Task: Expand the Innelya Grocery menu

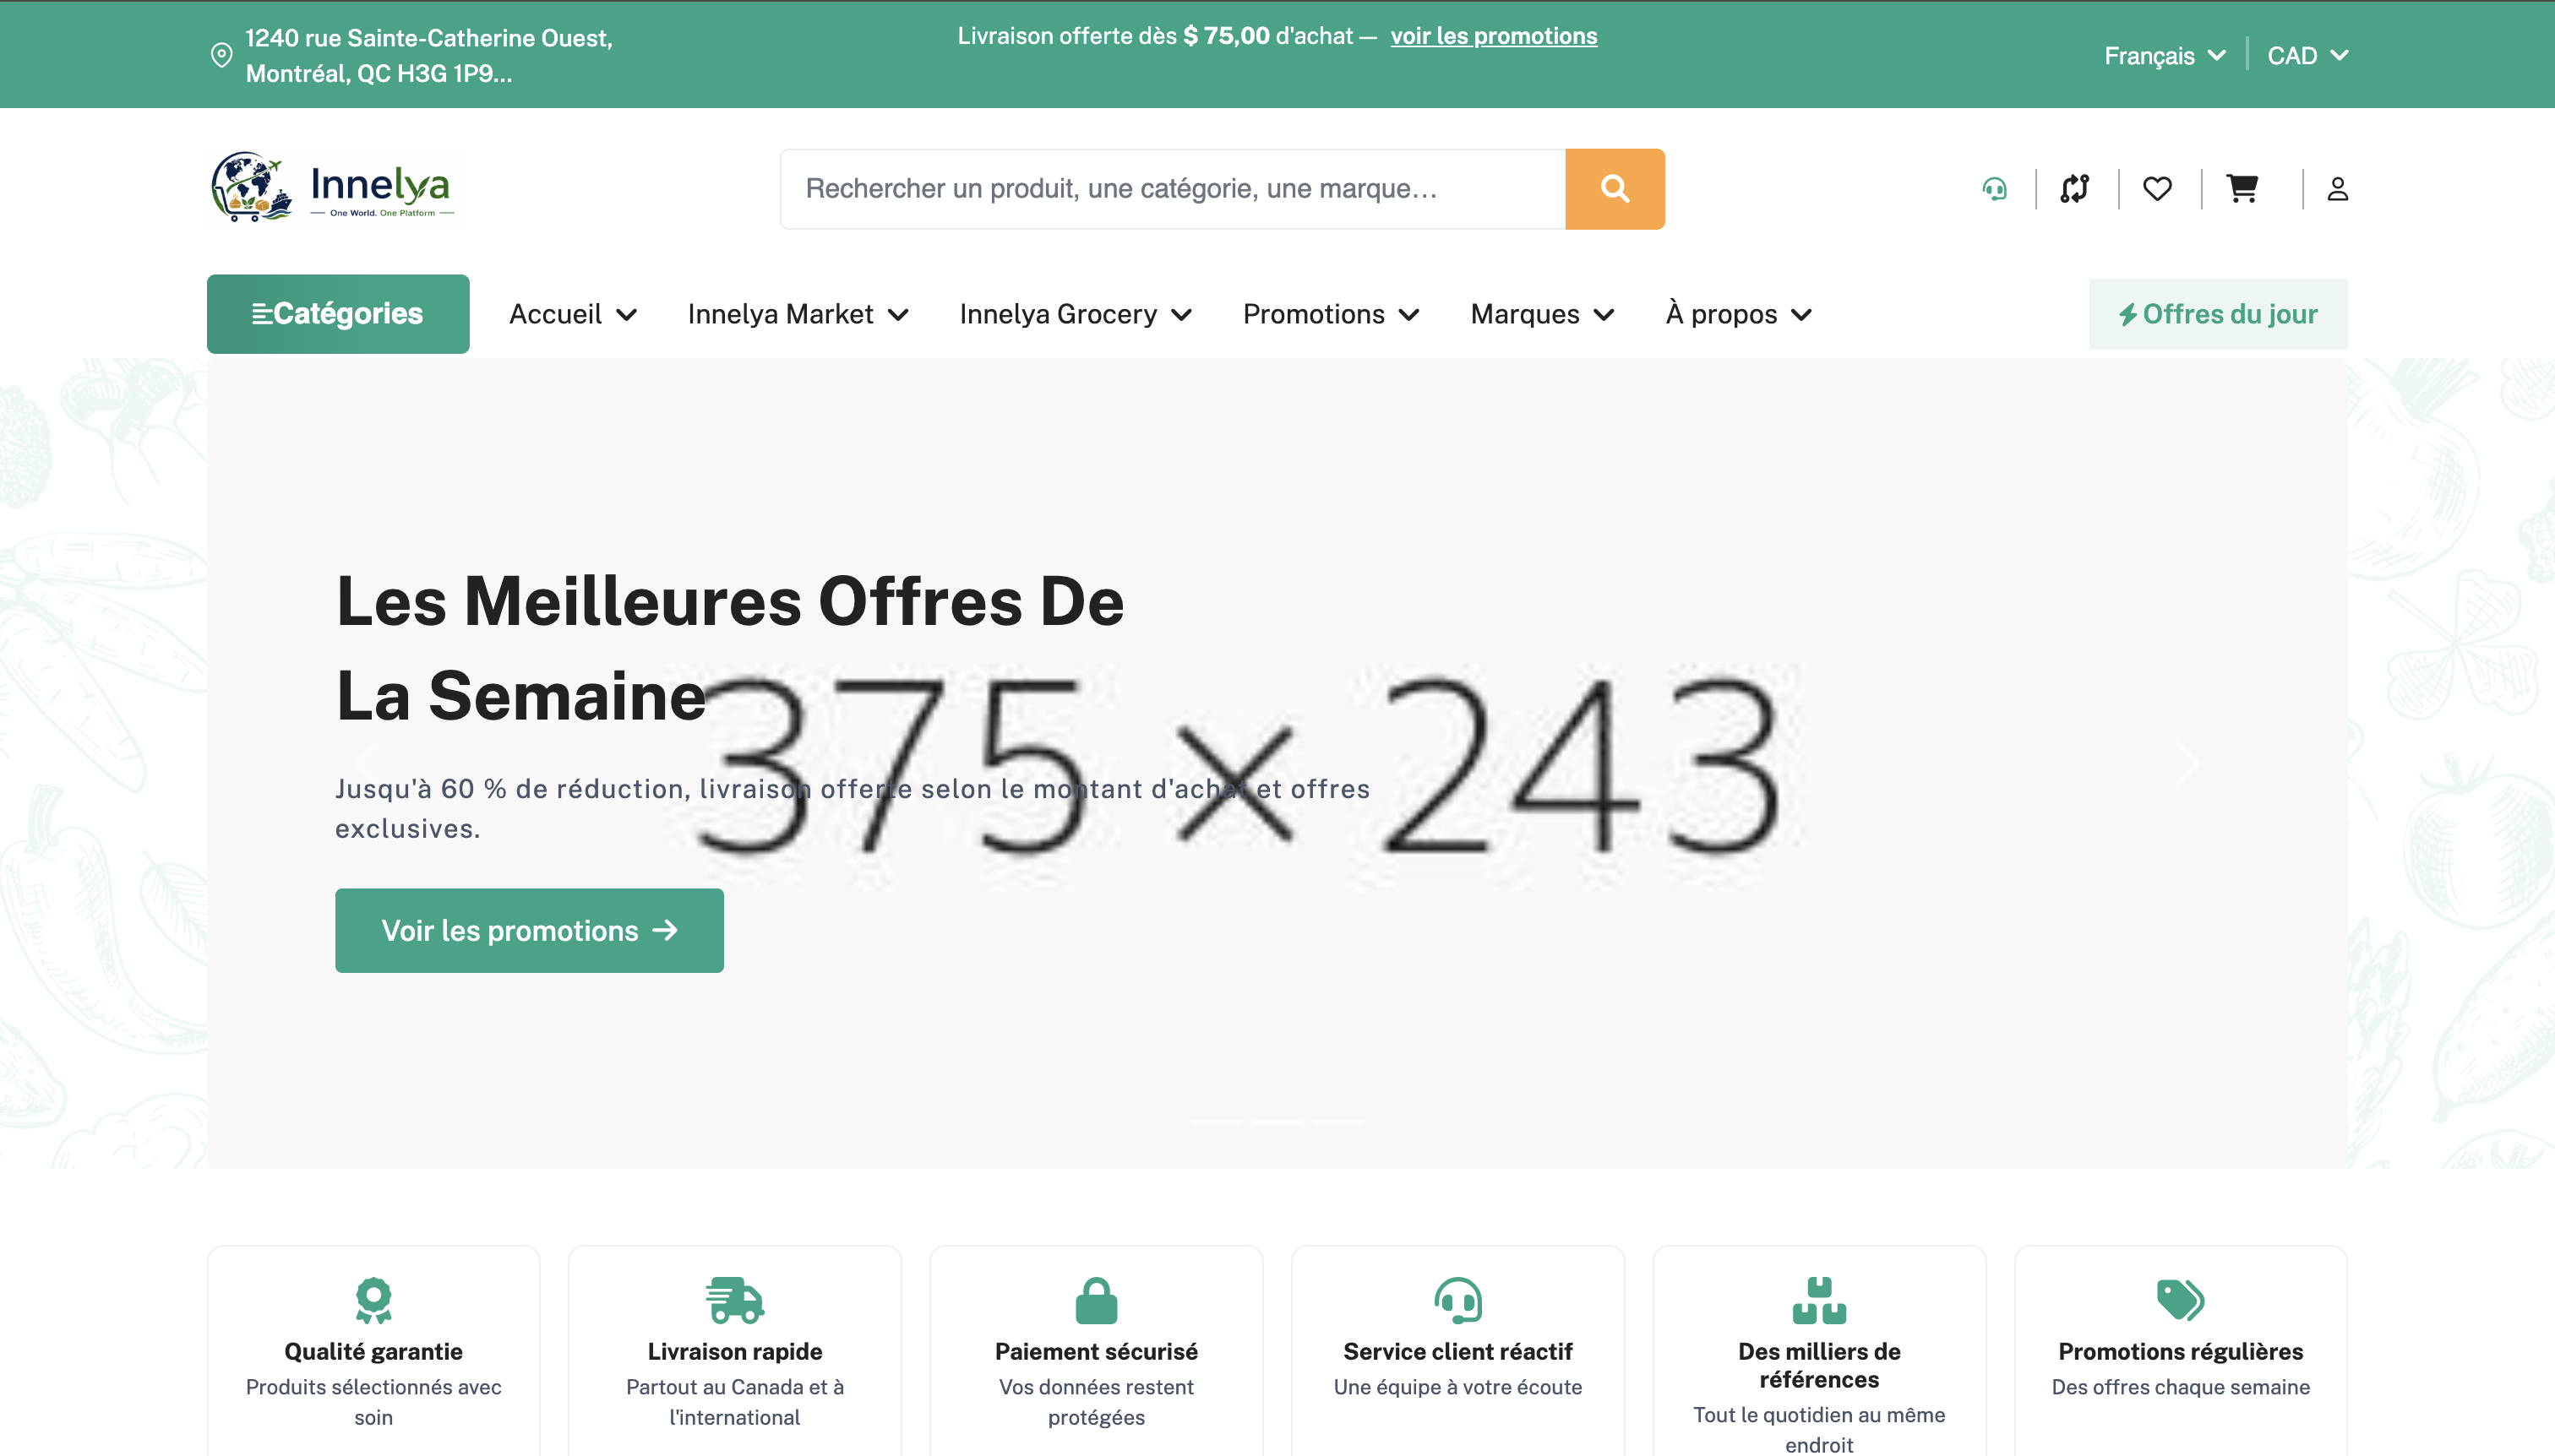Action: click(x=1076, y=314)
